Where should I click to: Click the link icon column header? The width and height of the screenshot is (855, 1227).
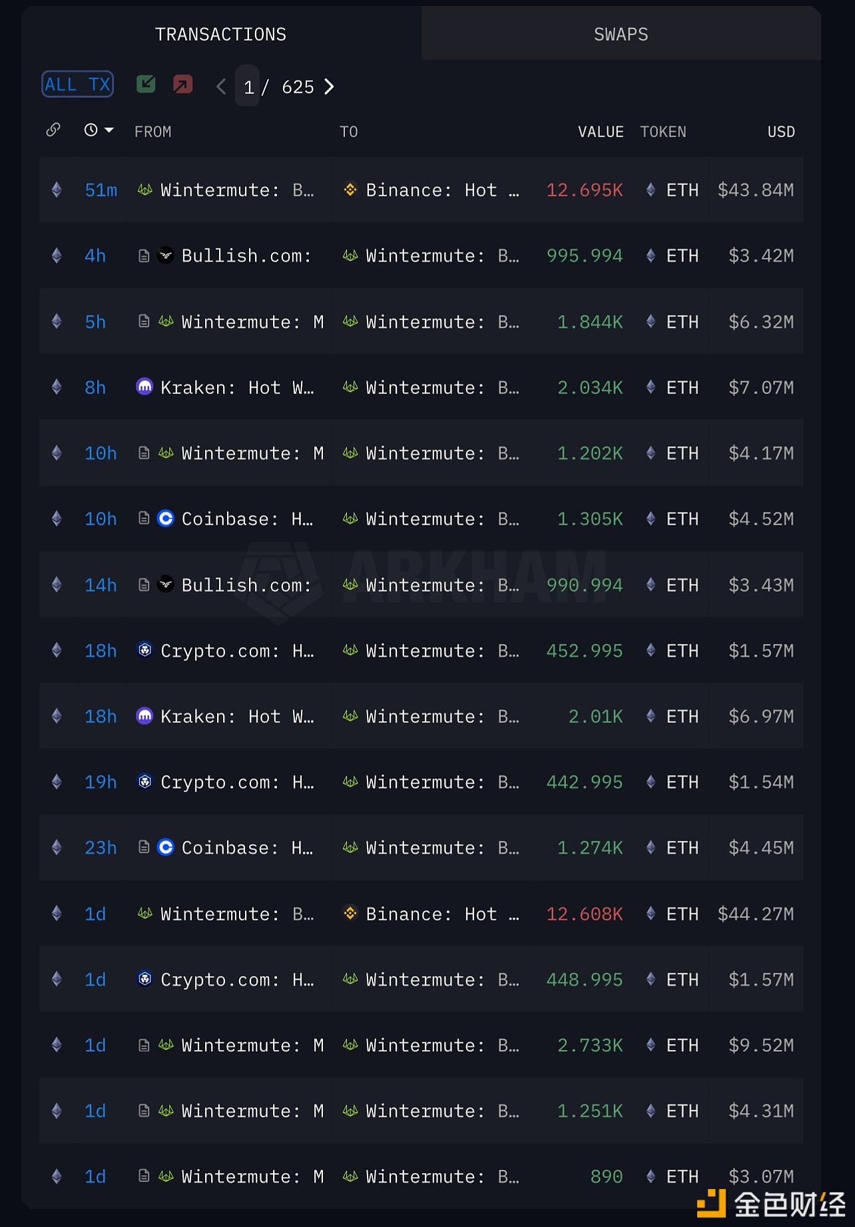pyautogui.click(x=53, y=130)
